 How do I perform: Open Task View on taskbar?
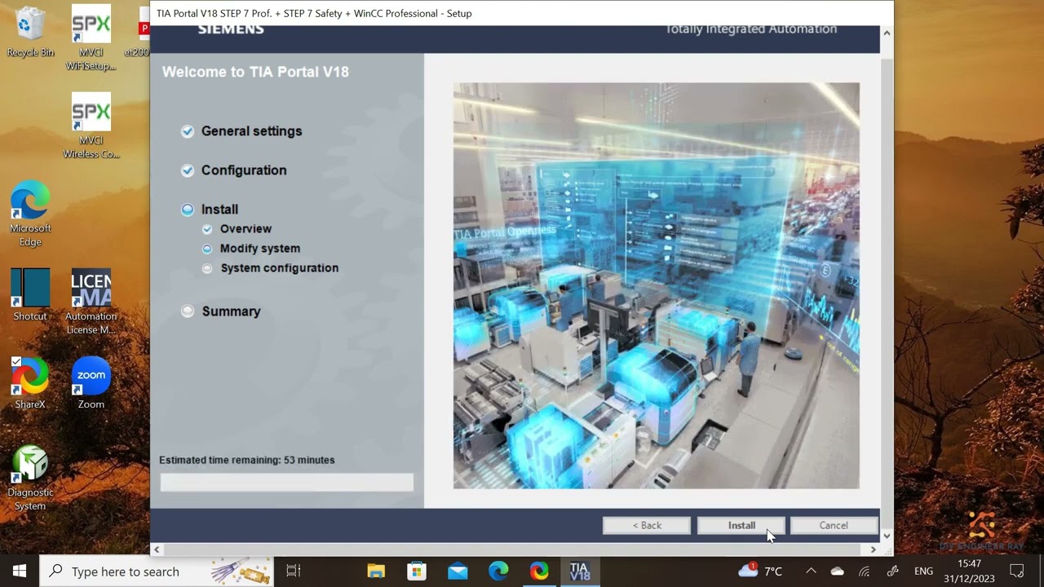pos(294,572)
